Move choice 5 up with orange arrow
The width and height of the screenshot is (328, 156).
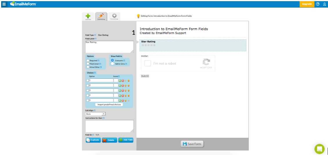[126, 101]
